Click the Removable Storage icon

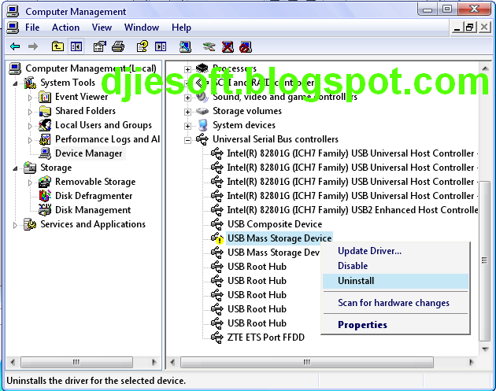point(45,182)
